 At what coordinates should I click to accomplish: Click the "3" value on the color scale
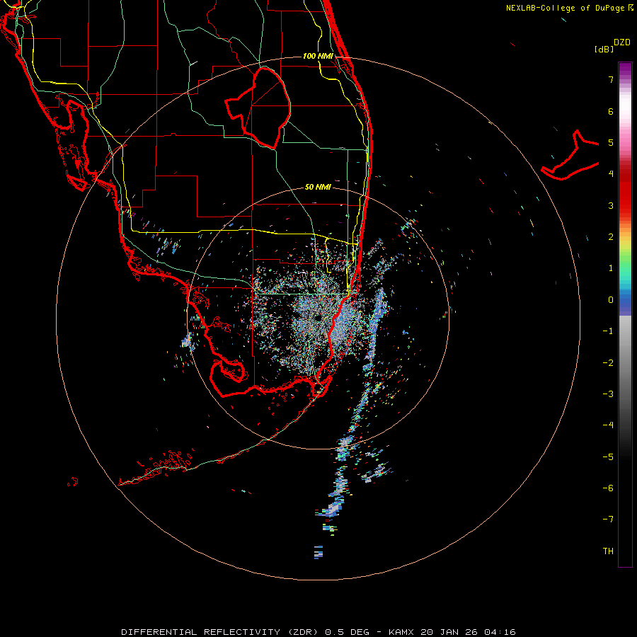tap(611, 205)
